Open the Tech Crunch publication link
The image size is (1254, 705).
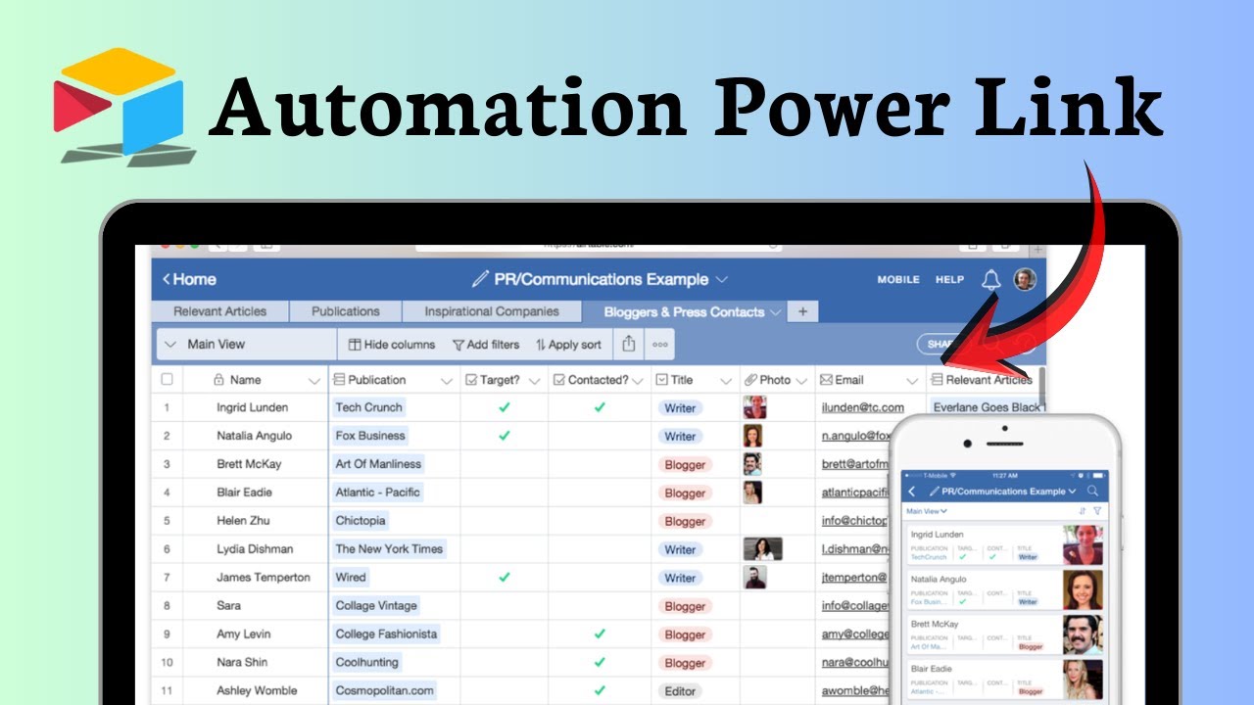click(368, 407)
